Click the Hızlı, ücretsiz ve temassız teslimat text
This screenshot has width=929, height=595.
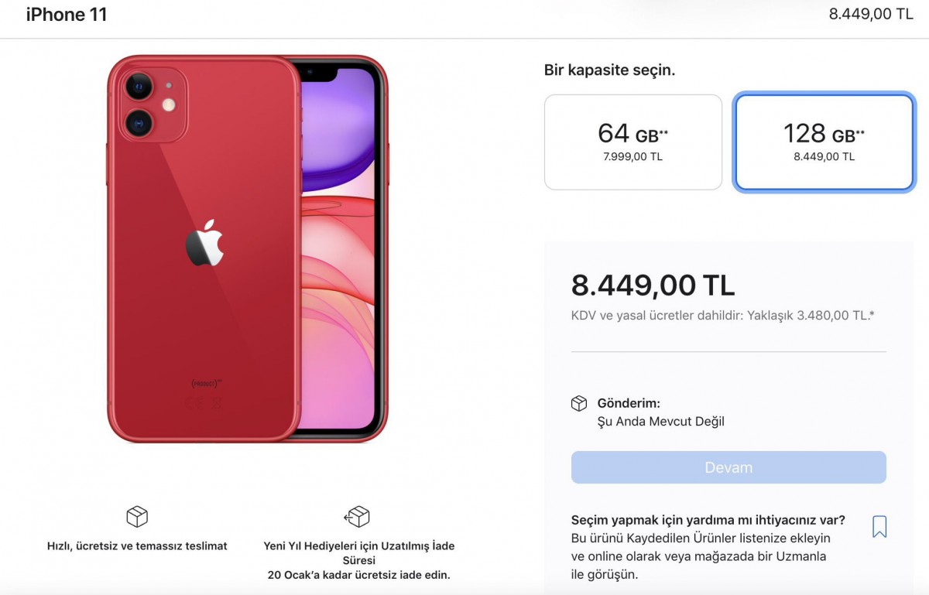point(137,546)
